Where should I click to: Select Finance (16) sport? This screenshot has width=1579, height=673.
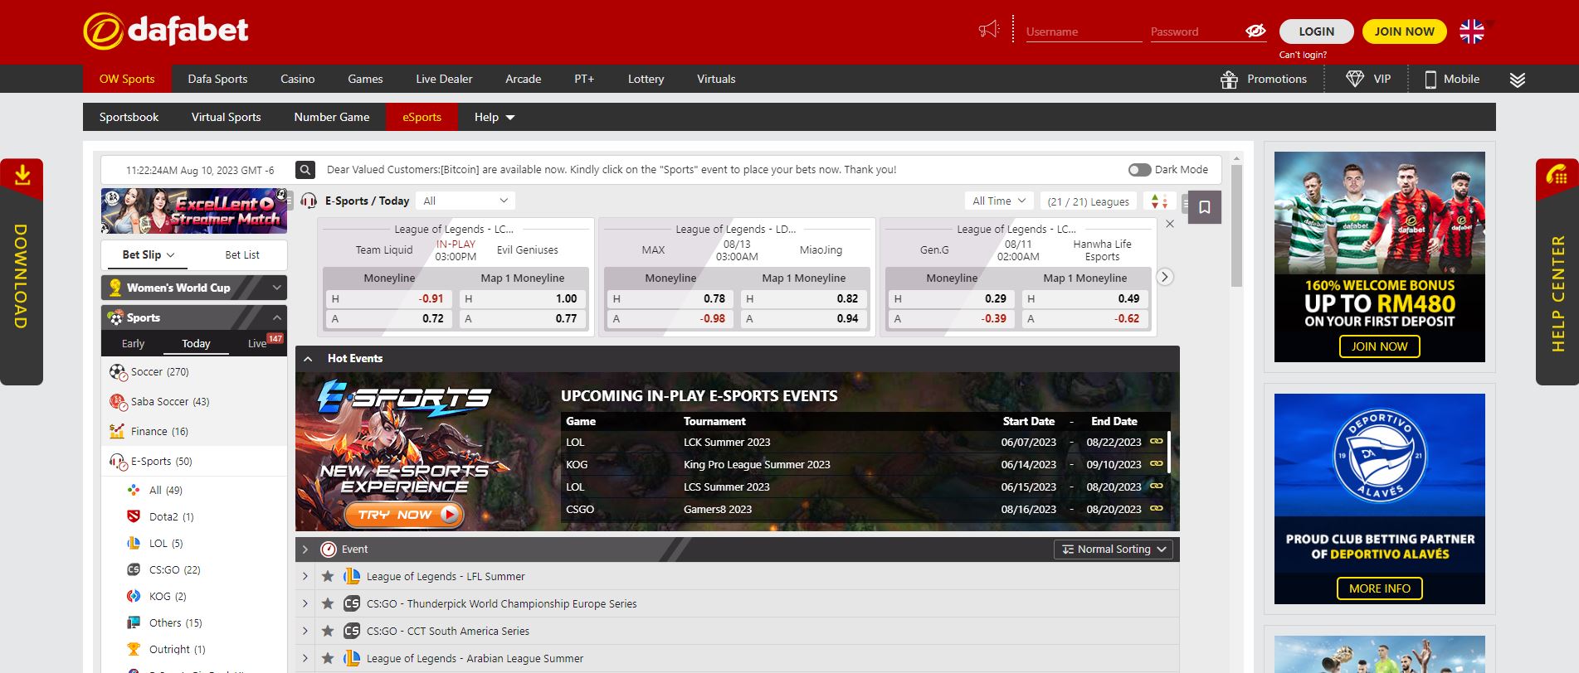[x=194, y=432]
